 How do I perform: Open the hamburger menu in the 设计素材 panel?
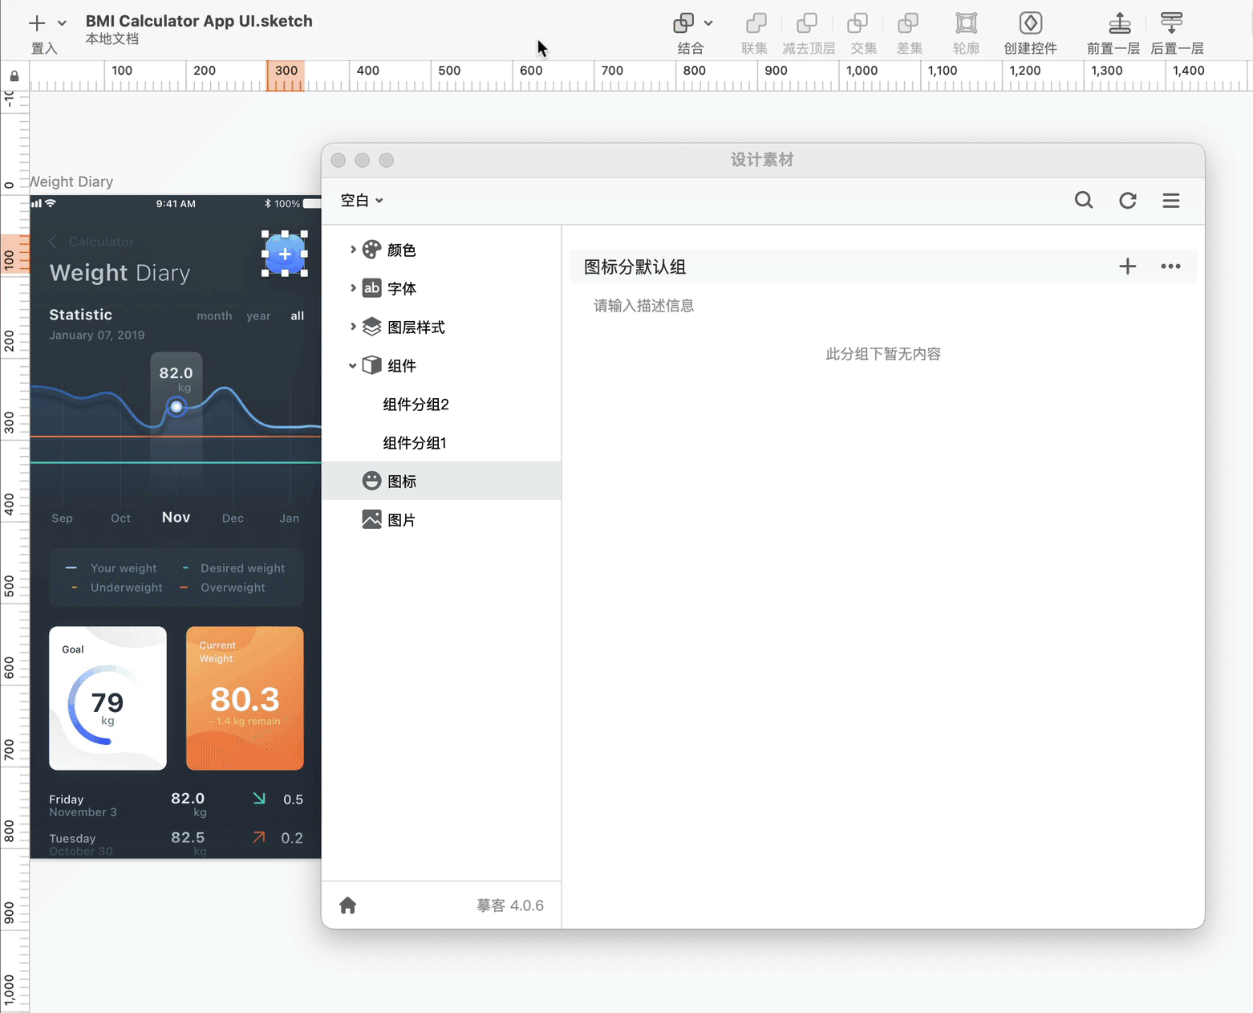1171,201
